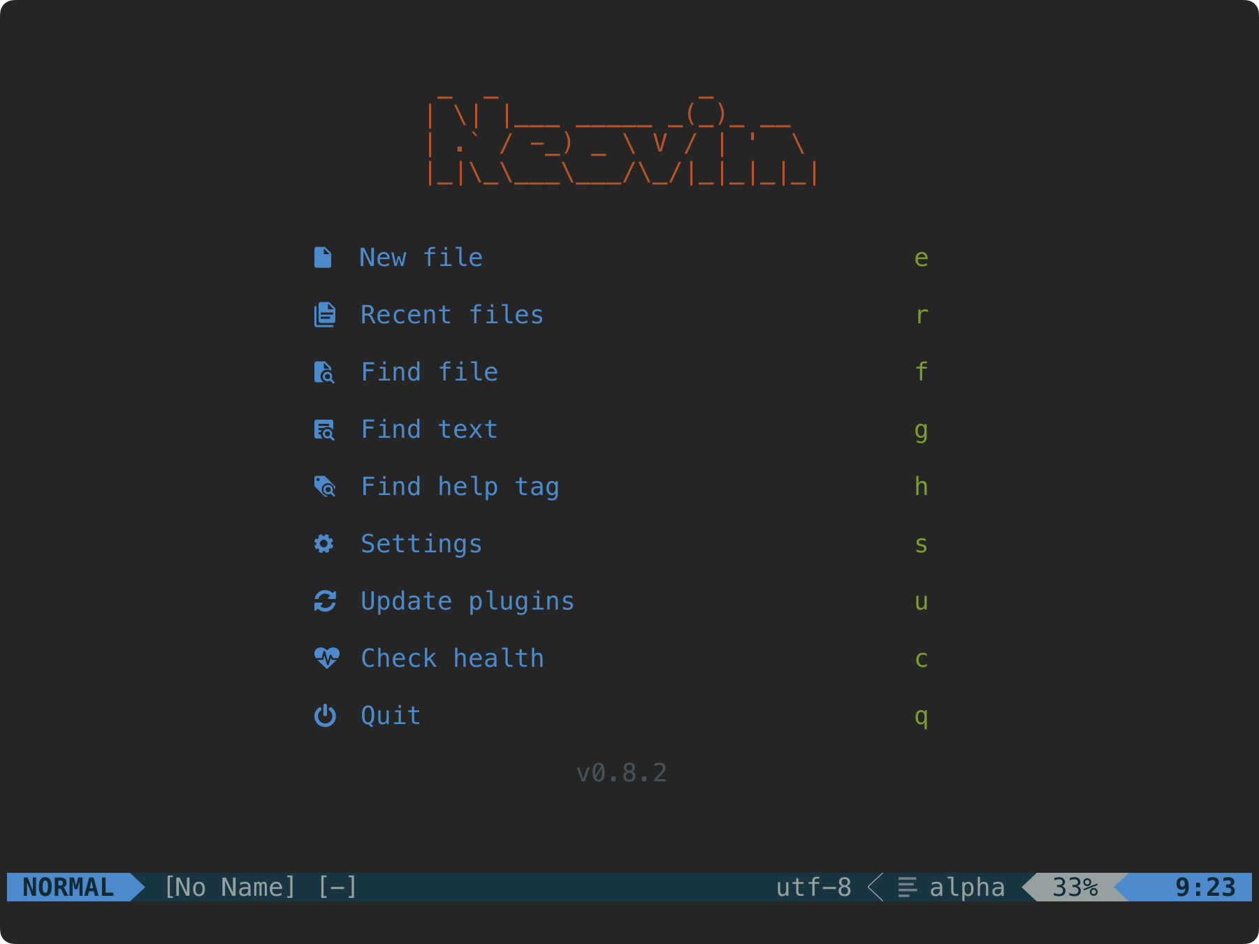Click the 33% scroll progress indicator

(1072, 887)
